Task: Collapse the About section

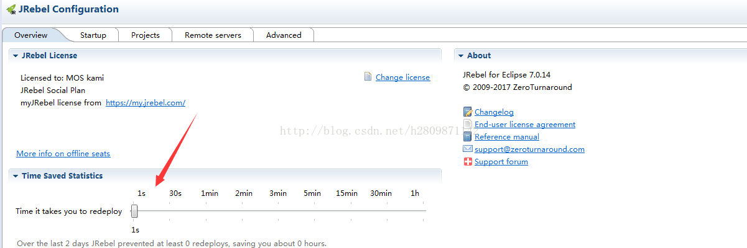Action: (461, 56)
